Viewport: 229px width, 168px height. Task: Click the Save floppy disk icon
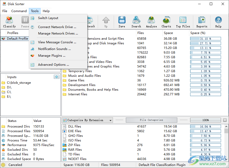click(122, 20)
